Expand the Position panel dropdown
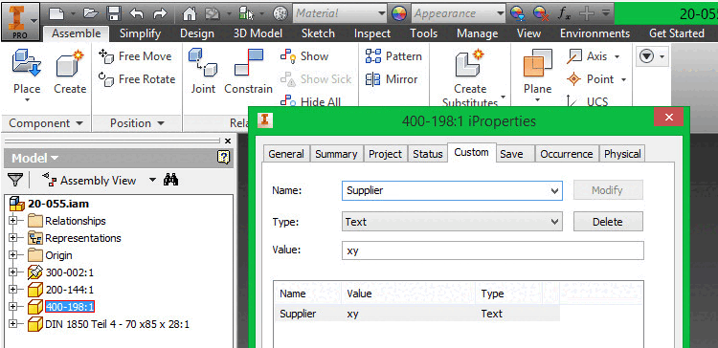 (x=137, y=123)
